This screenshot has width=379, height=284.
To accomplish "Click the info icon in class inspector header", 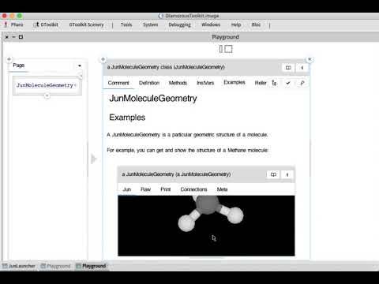I will tap(302, 68).
